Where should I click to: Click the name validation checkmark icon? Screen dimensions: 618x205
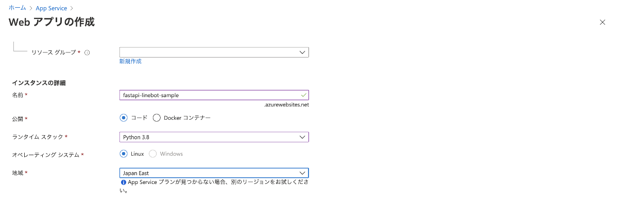pyautogui.click(x=304, y=95)
